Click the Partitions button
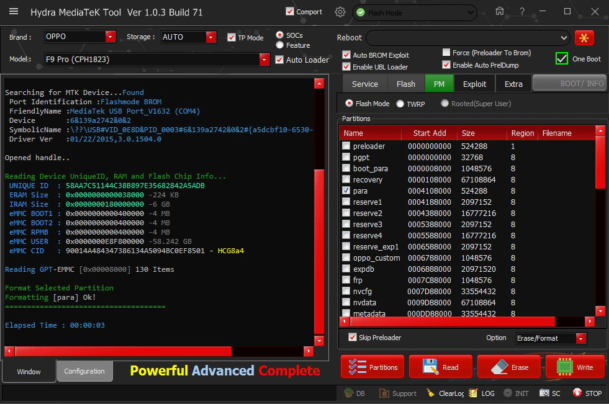Image resolution: width=609 pixels, height=404 pixels. [x=372, y=367]
